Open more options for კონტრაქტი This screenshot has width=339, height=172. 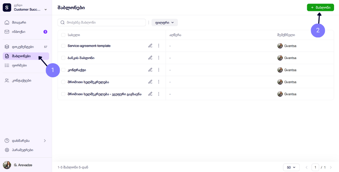coord(159,70)
